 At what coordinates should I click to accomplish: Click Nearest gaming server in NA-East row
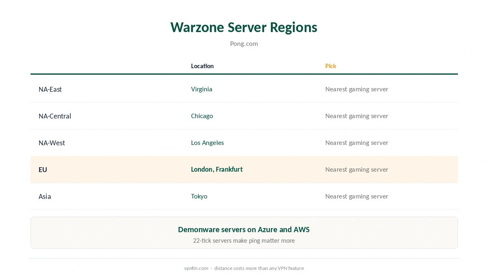pyautogui.click(x=357, y=89)
